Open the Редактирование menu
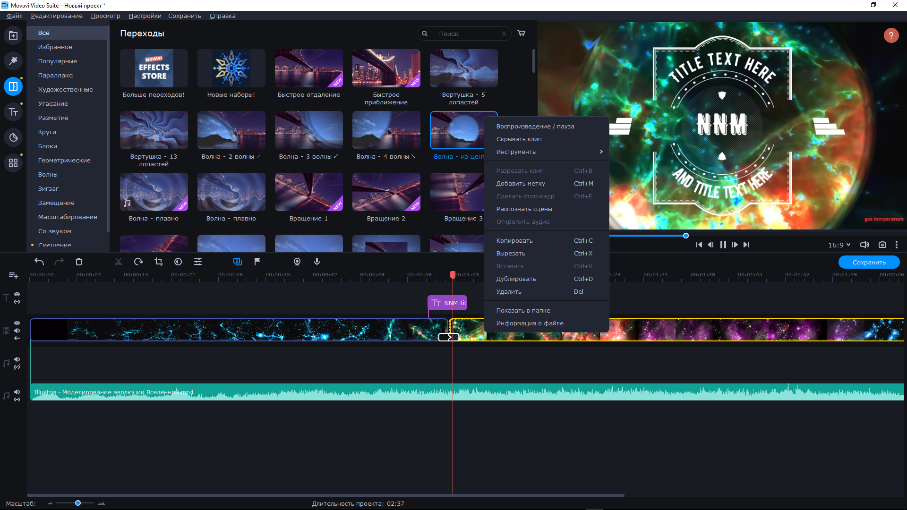907x510 pixels. pyautogui.click(x=57, y=16)
